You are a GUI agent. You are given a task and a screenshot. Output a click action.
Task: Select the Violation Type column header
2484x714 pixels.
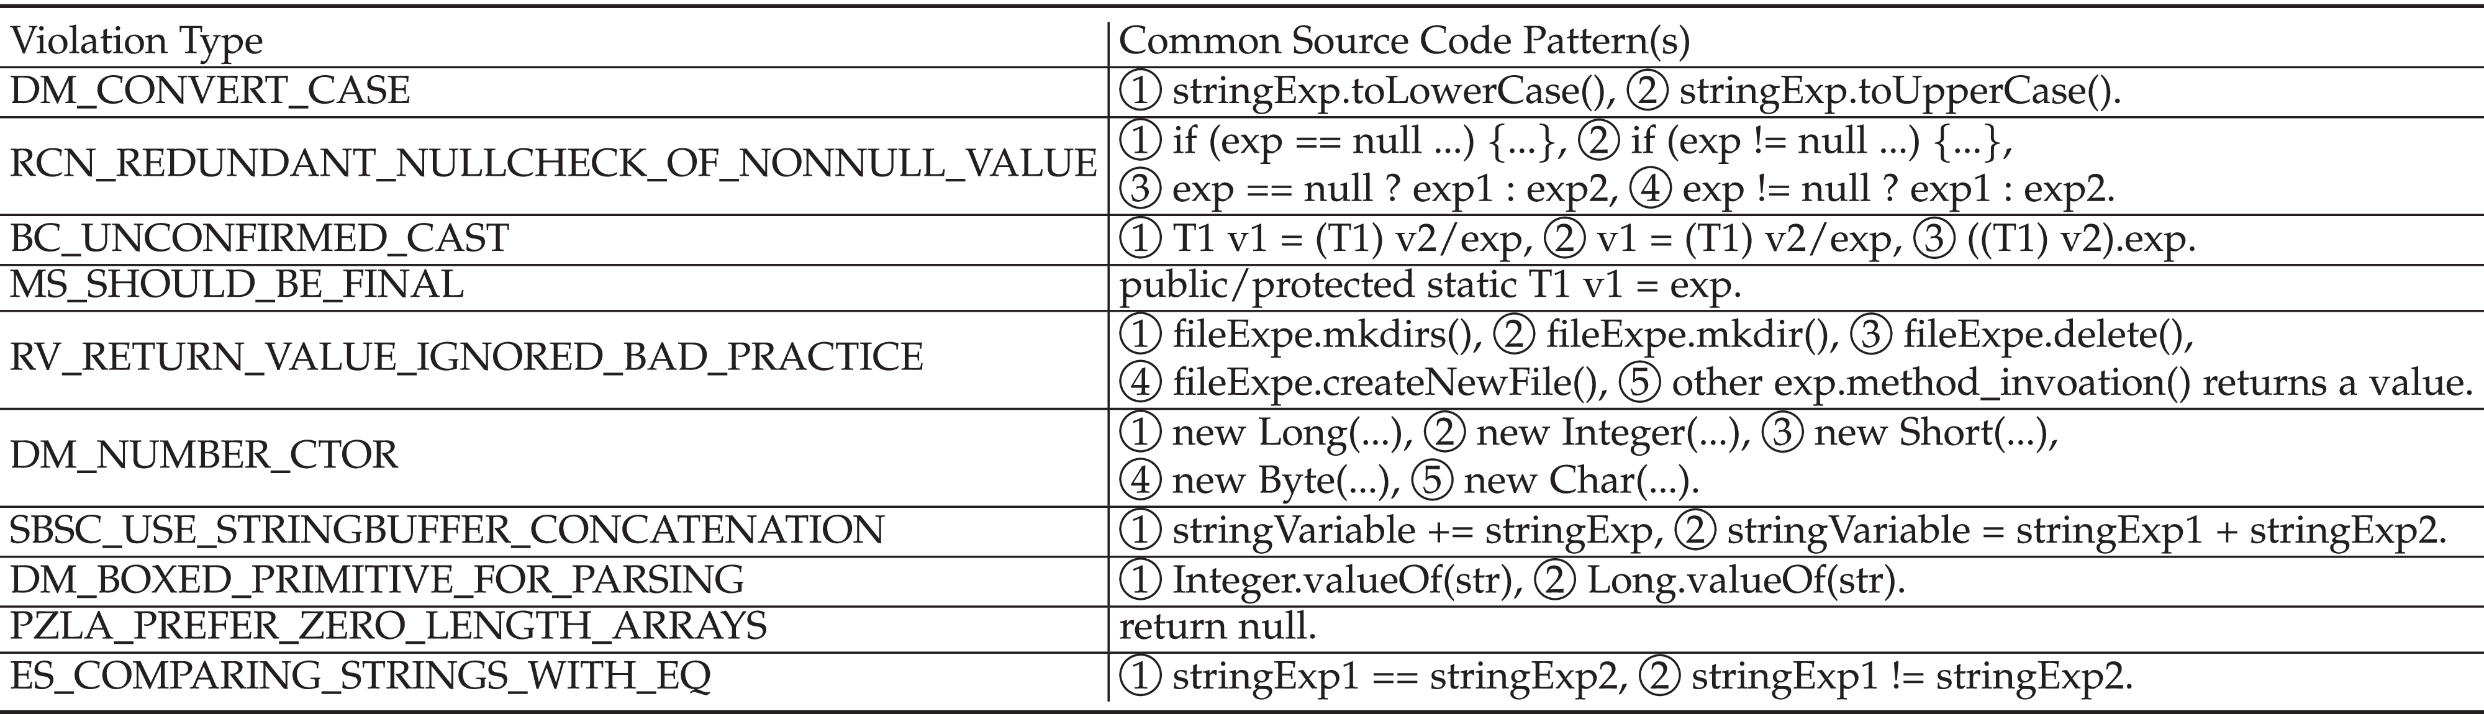(x=136, y=42)
